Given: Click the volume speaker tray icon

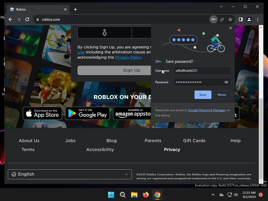Looking at the screenshot, I should tap(236, 195).
